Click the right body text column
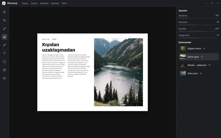The width and height of the screenshot is (221, 138). (x=79, y=66)
